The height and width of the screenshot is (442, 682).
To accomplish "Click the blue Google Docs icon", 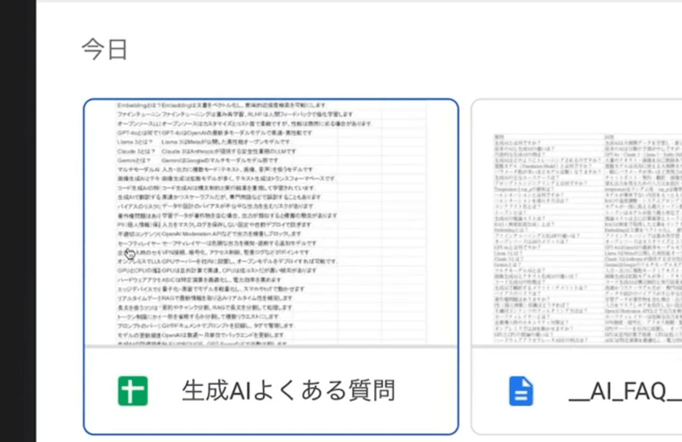I will click(x=521, y=390).
